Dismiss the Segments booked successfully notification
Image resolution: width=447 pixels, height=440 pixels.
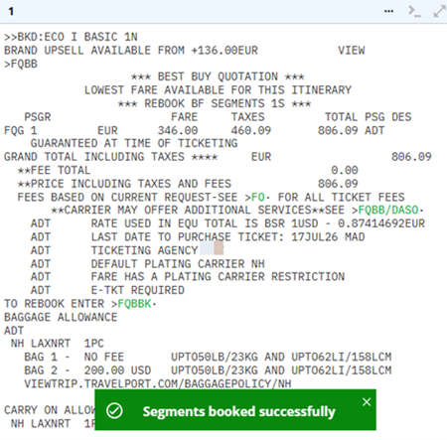(367, 402)
